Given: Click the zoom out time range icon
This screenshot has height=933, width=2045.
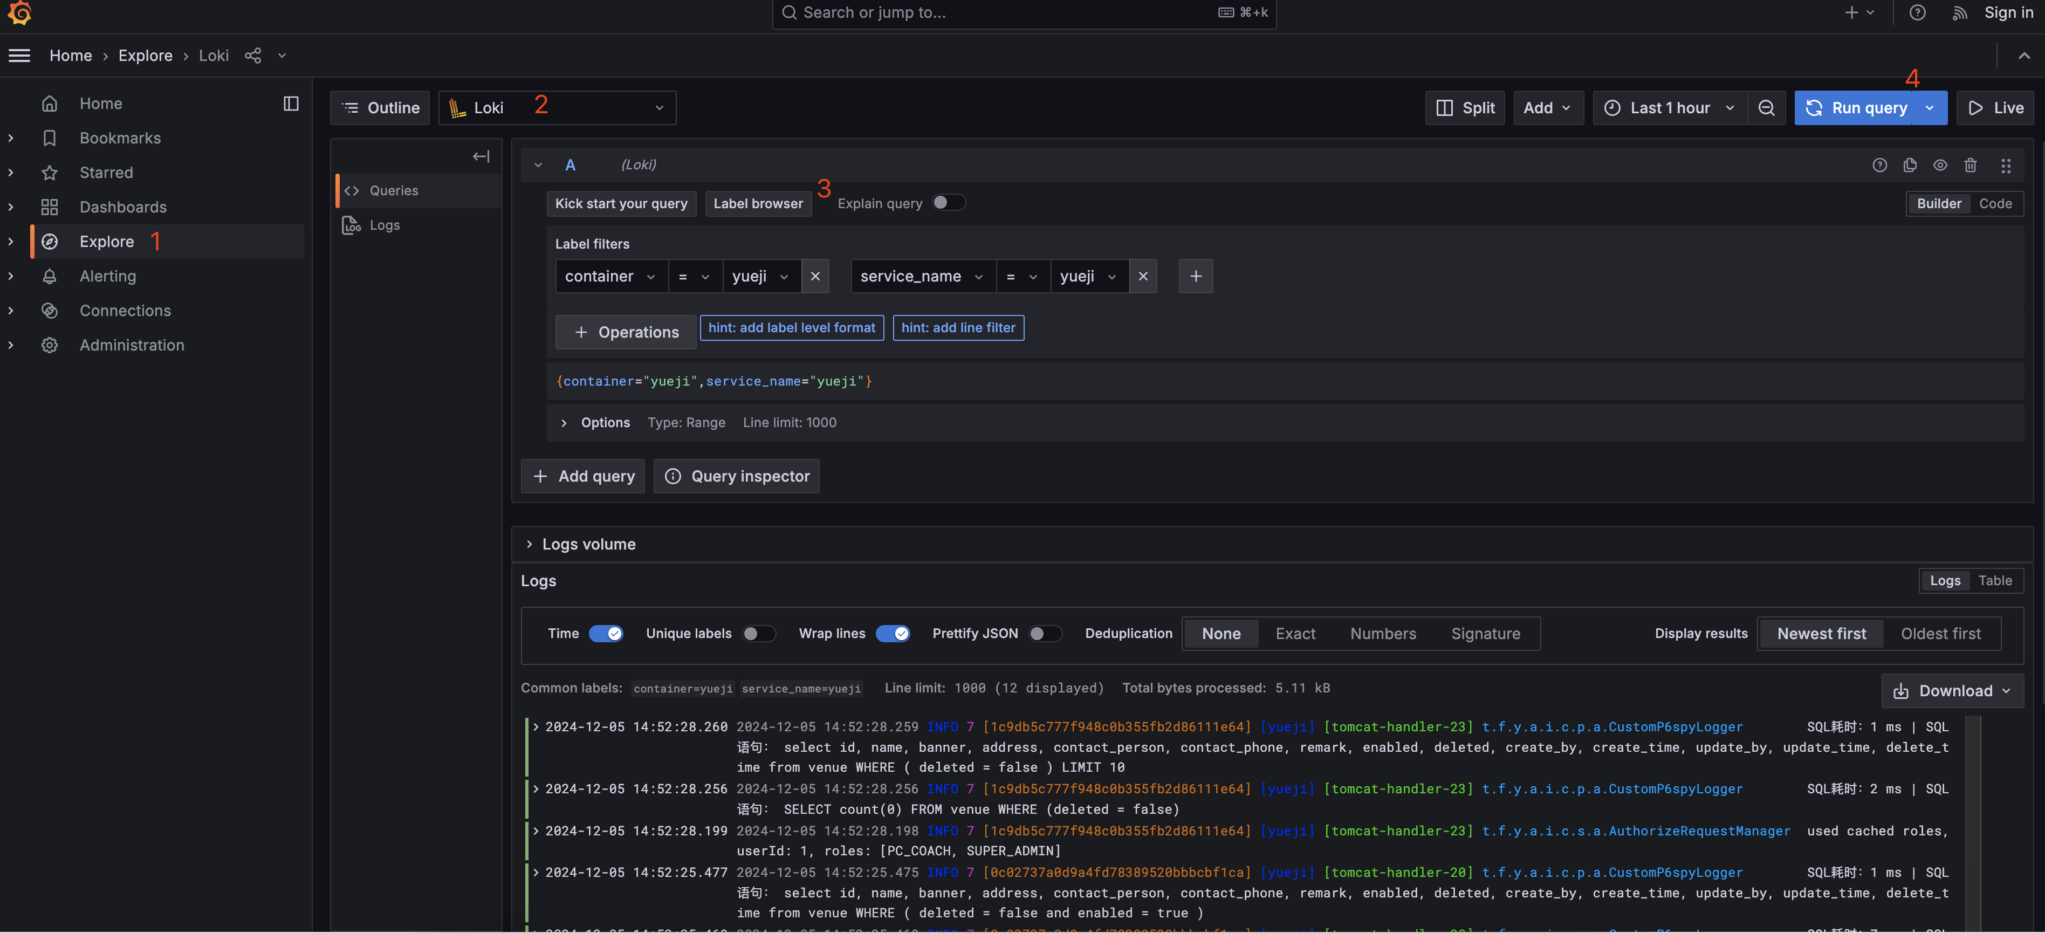Looking at the screenshot, I should click(1766, 108).
